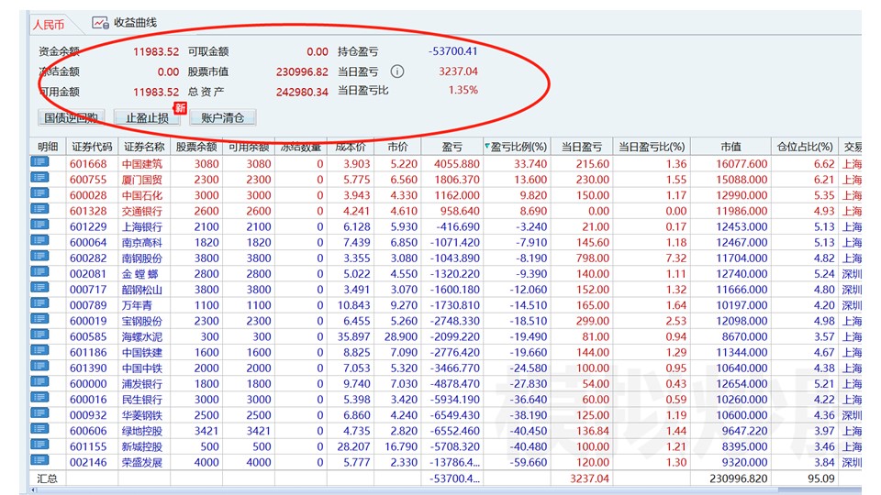The width and height of the screenshot is (881, 495).
Task: Open the 收益曲线 tab
Action: tap(125, 23)
